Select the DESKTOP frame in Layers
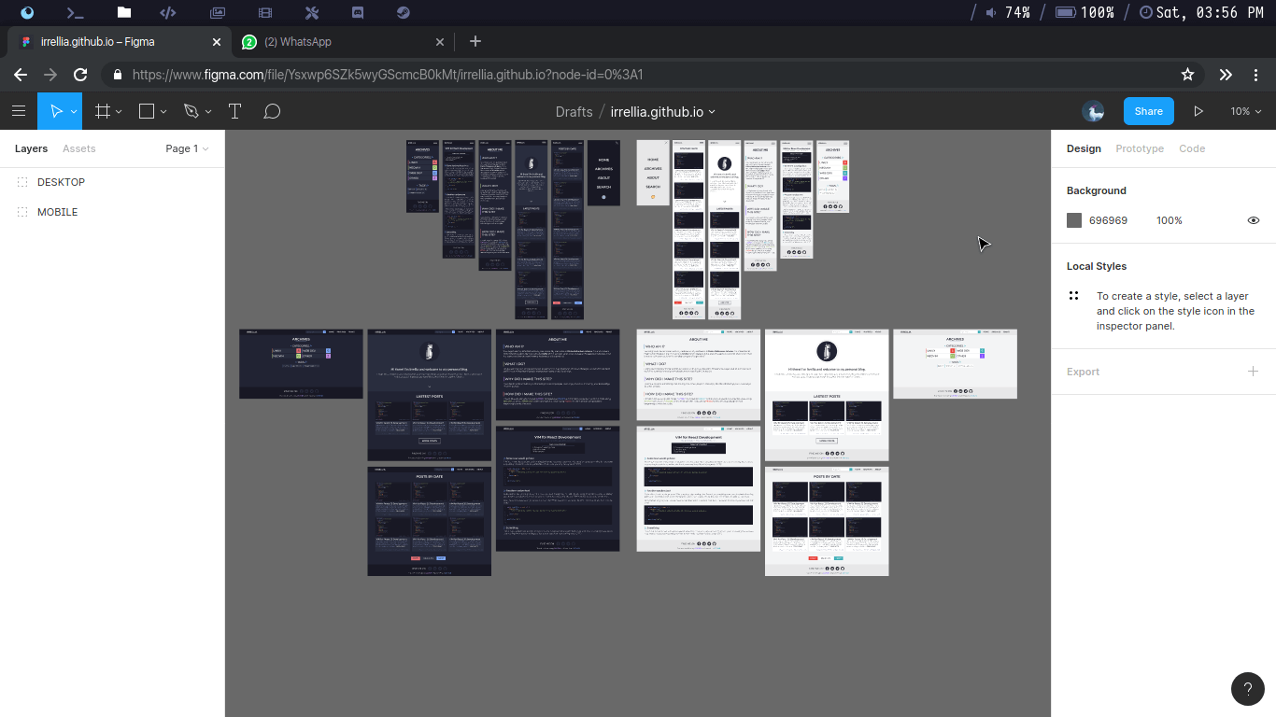Viewport: 1276px width, 717px height. (x=61, y=181)
